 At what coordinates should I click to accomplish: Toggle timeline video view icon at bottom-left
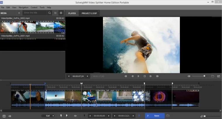click(x=4, y=116)
